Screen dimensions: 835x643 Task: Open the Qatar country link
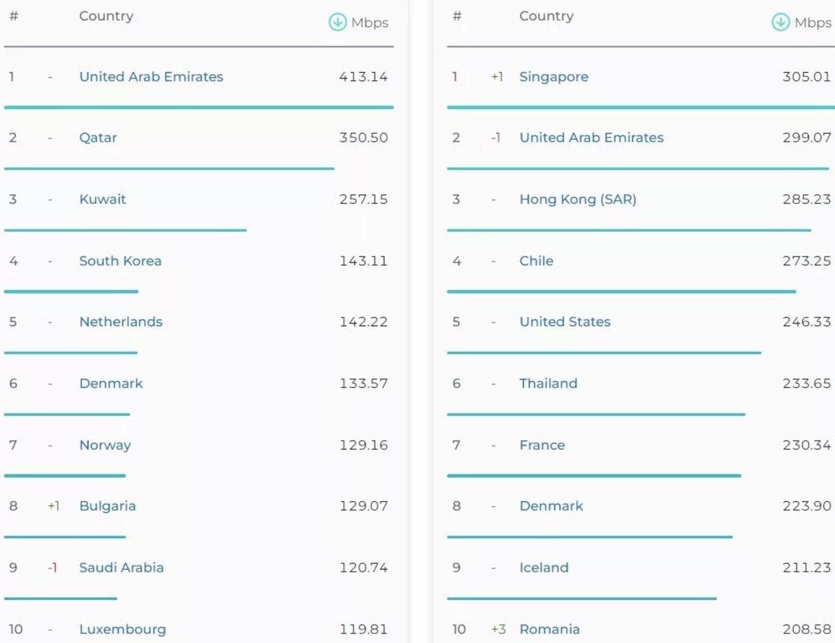98,138
